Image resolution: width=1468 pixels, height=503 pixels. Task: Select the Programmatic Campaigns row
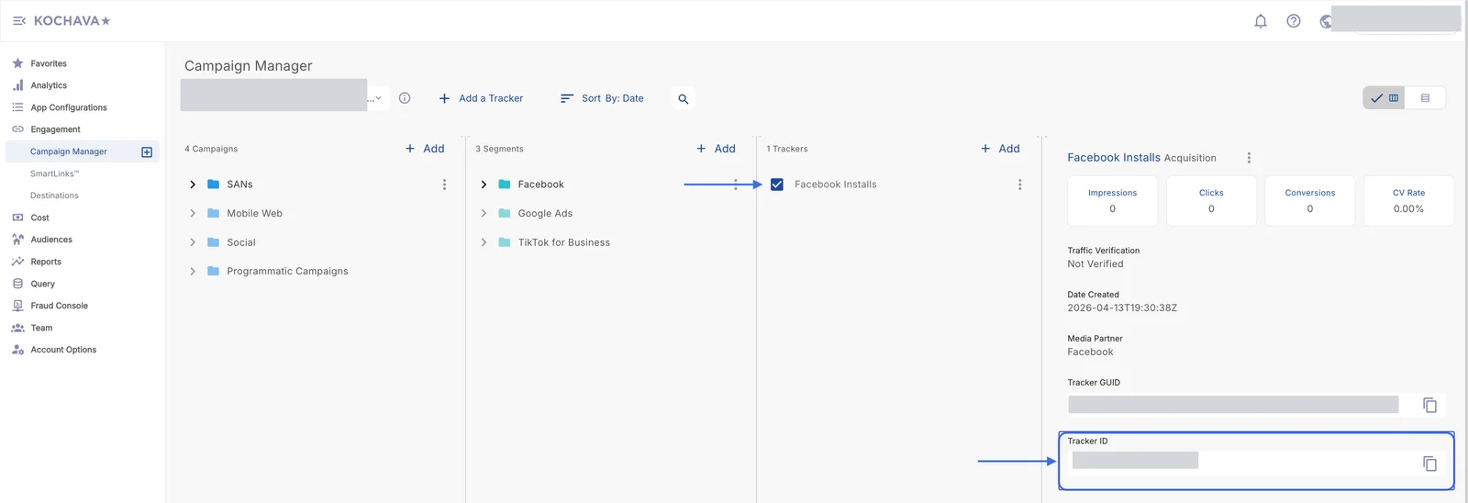[x=287, y=271]
